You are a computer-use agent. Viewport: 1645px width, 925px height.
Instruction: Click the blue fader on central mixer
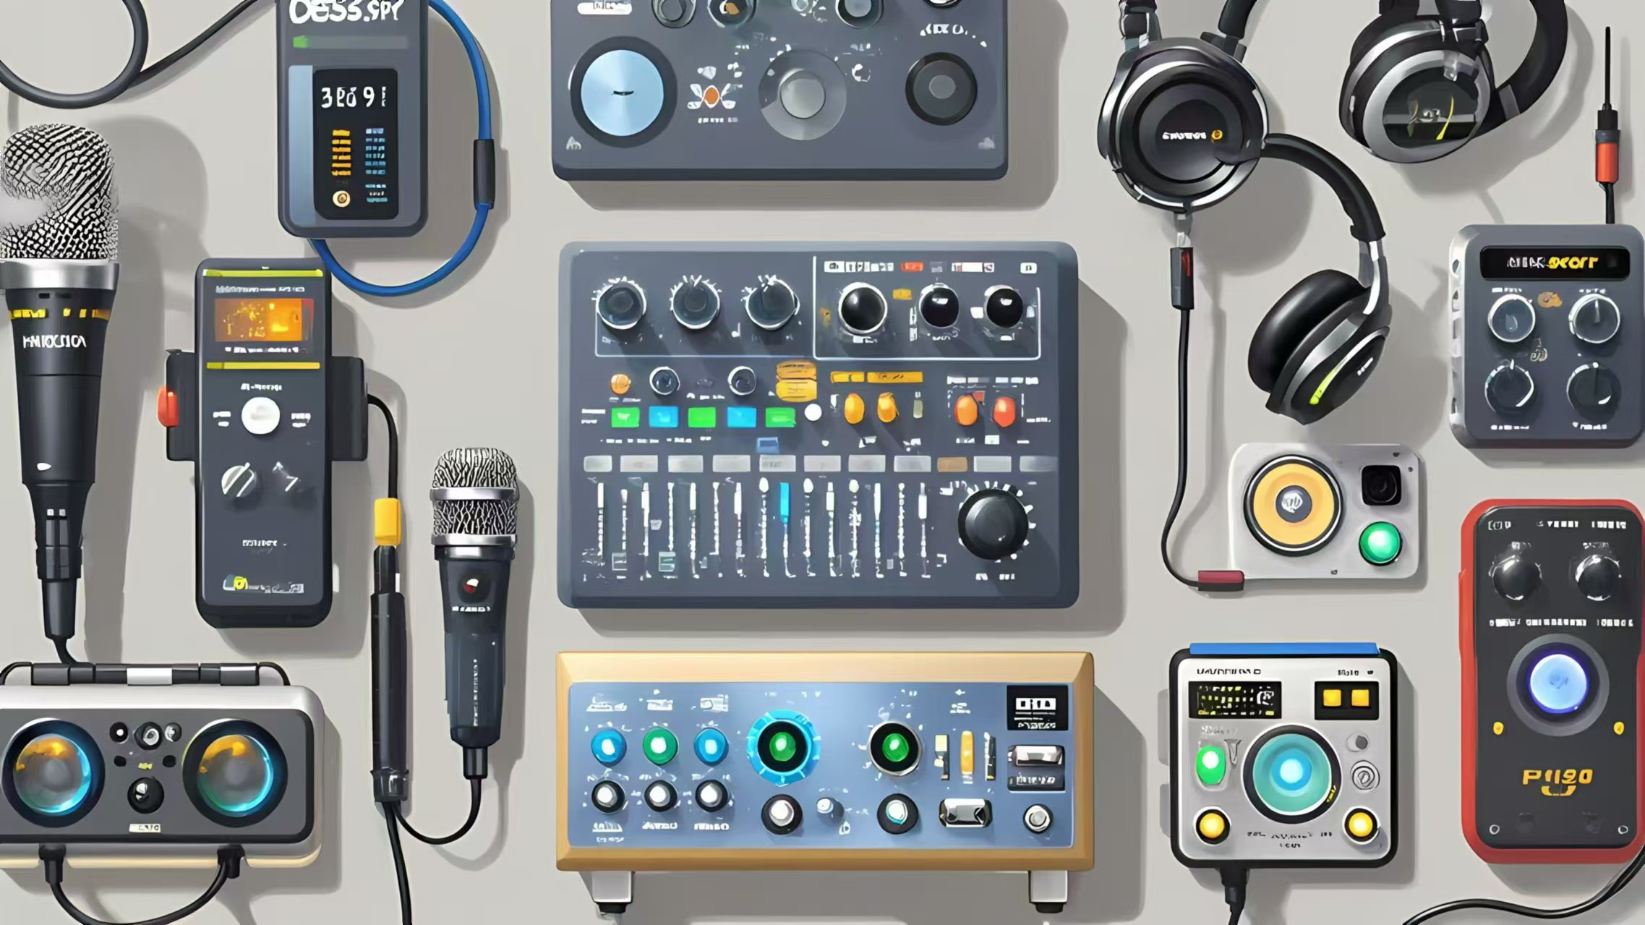[785, 503]
